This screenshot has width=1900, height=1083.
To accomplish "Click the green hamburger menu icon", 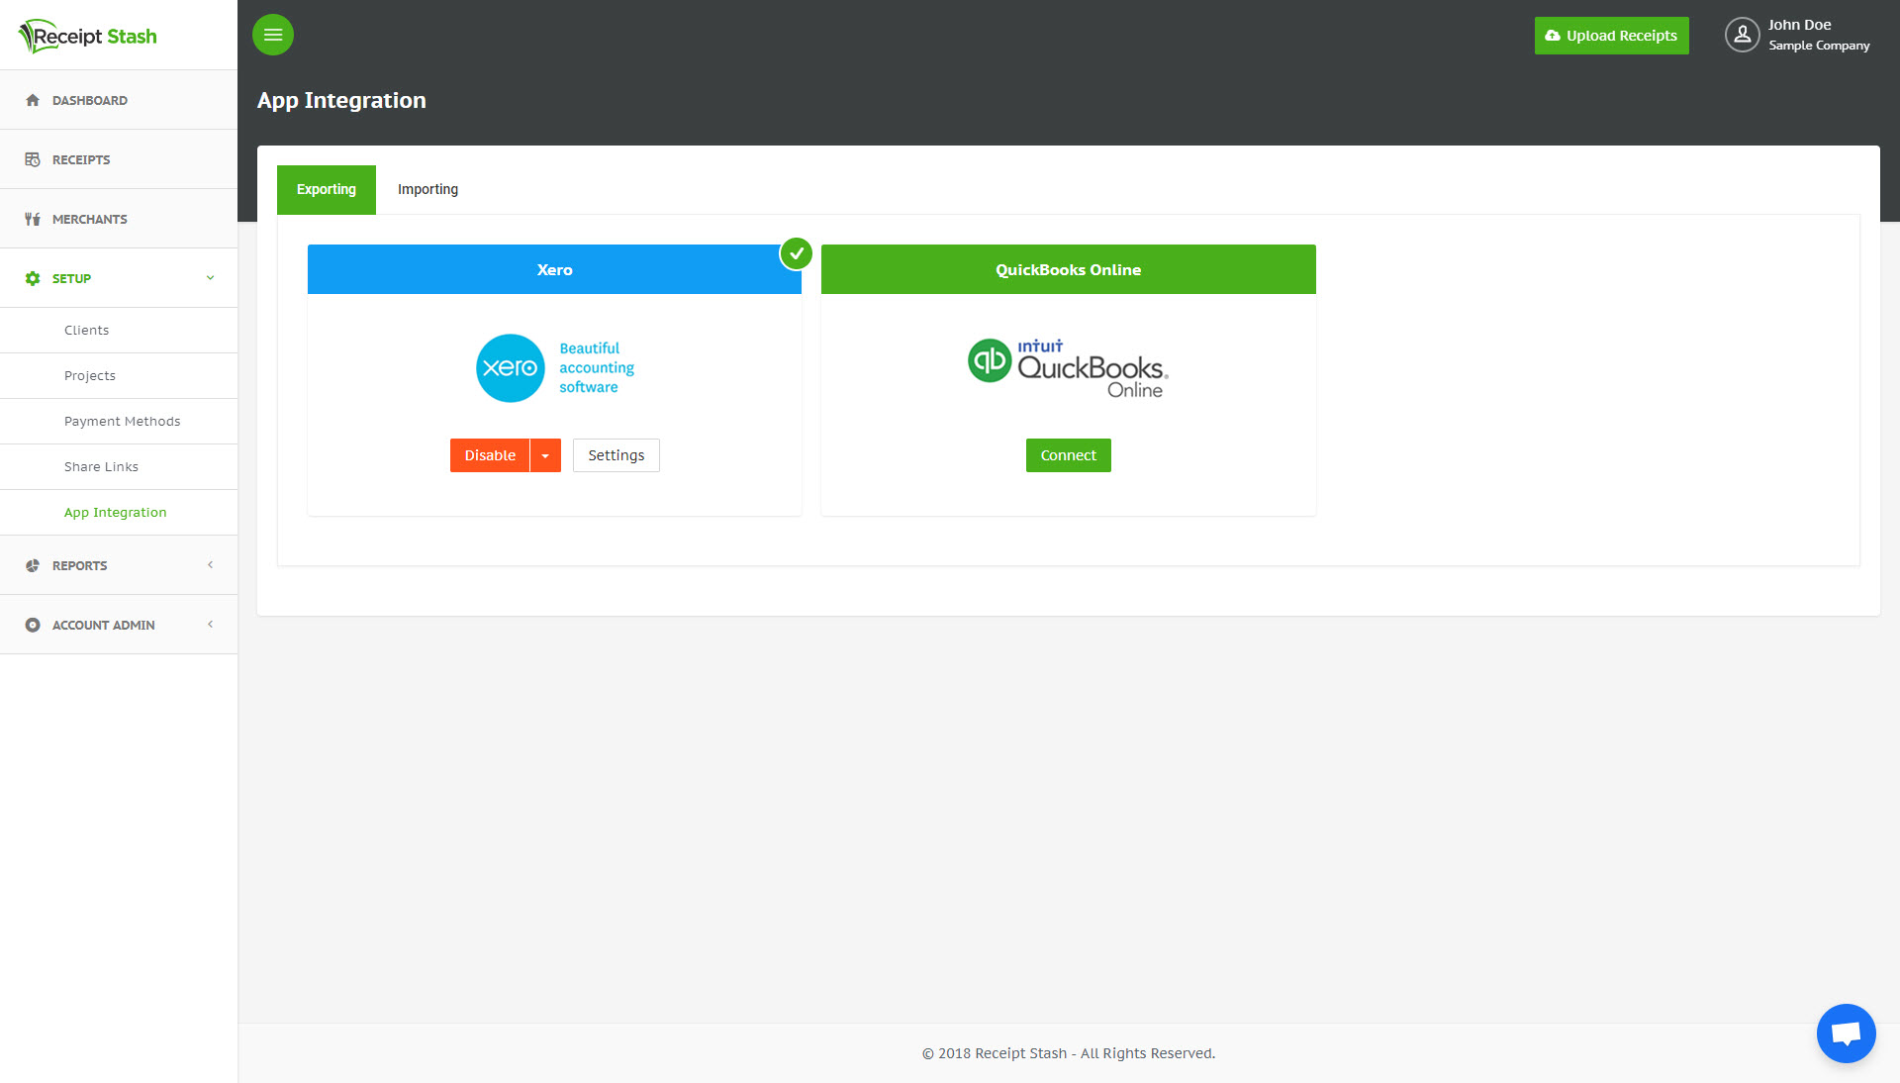I will click(273, 35).
